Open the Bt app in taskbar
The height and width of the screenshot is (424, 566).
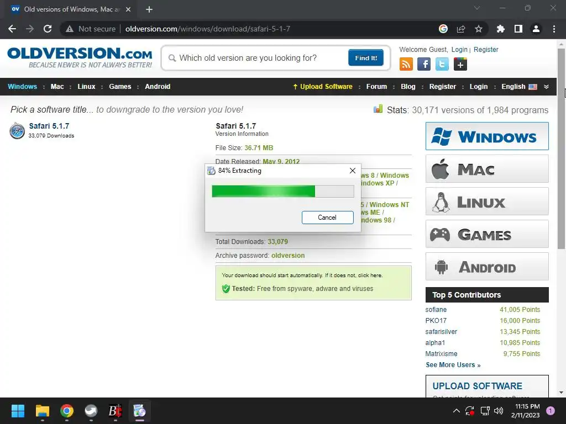click(x=116, y=411)
